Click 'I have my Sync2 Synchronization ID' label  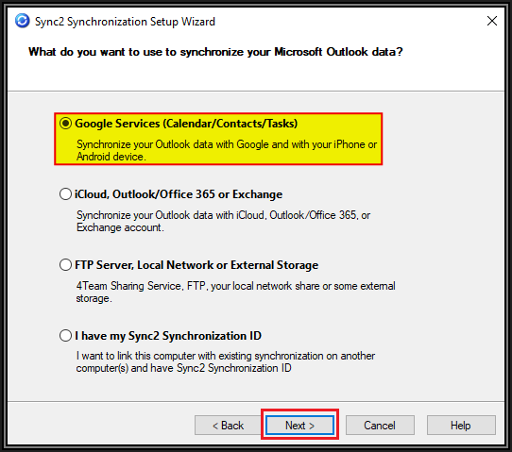pos(168,336)
